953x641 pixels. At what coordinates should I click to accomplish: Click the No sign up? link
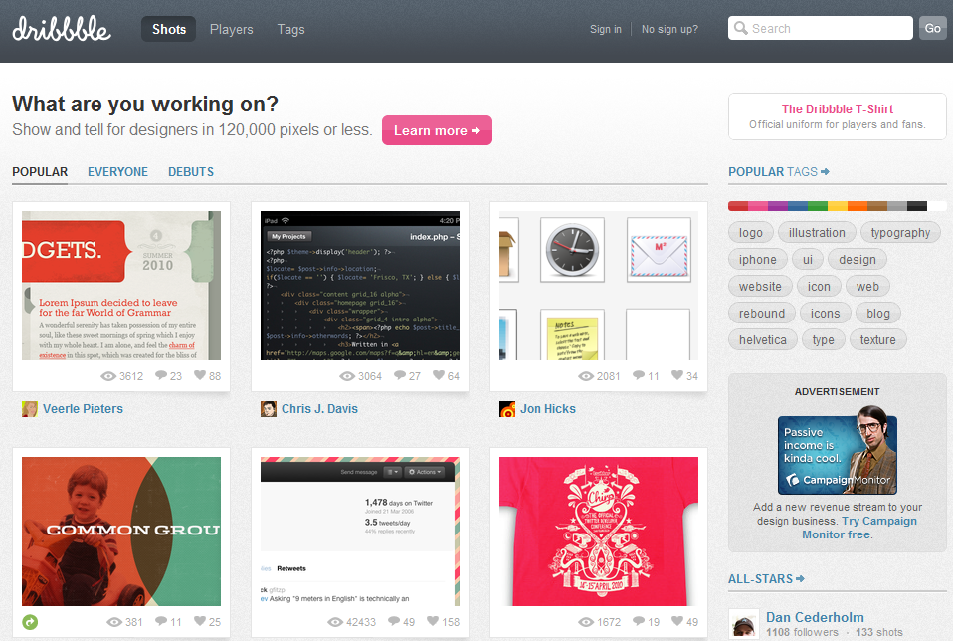(x=669, y=29)
